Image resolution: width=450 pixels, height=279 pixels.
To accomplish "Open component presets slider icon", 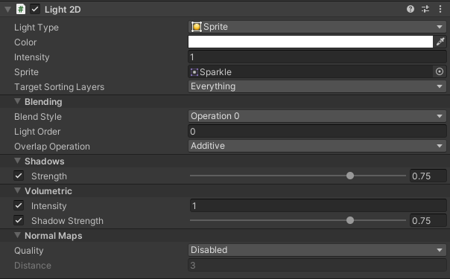I will click(425, 9).
